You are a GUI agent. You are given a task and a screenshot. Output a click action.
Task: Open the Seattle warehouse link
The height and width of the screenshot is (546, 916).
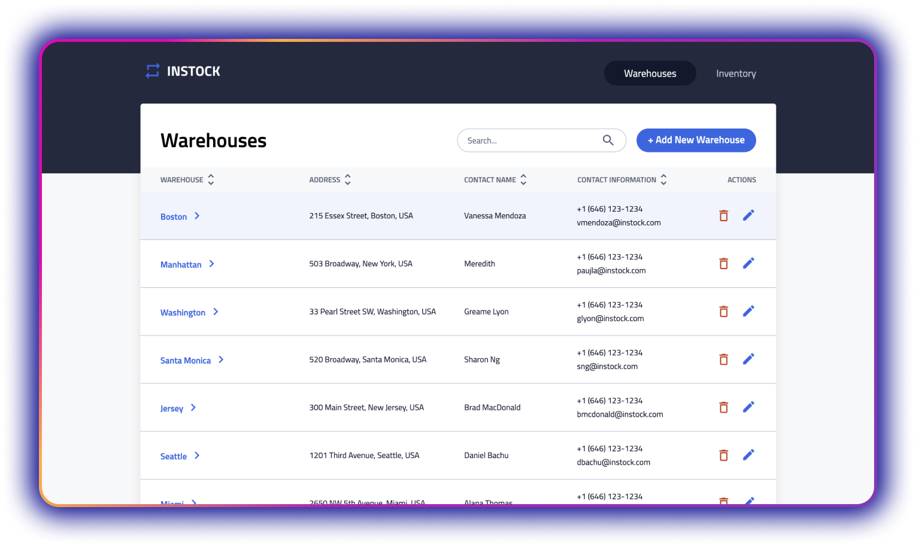(x=174, y=456)
